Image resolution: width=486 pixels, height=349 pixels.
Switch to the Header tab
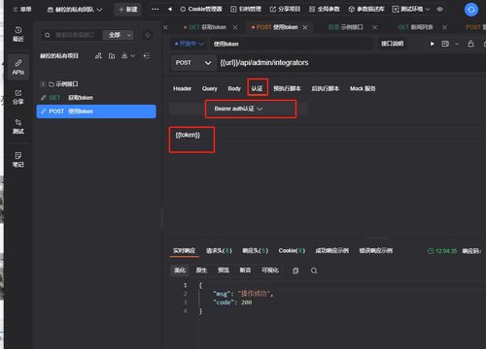(182, 88)
